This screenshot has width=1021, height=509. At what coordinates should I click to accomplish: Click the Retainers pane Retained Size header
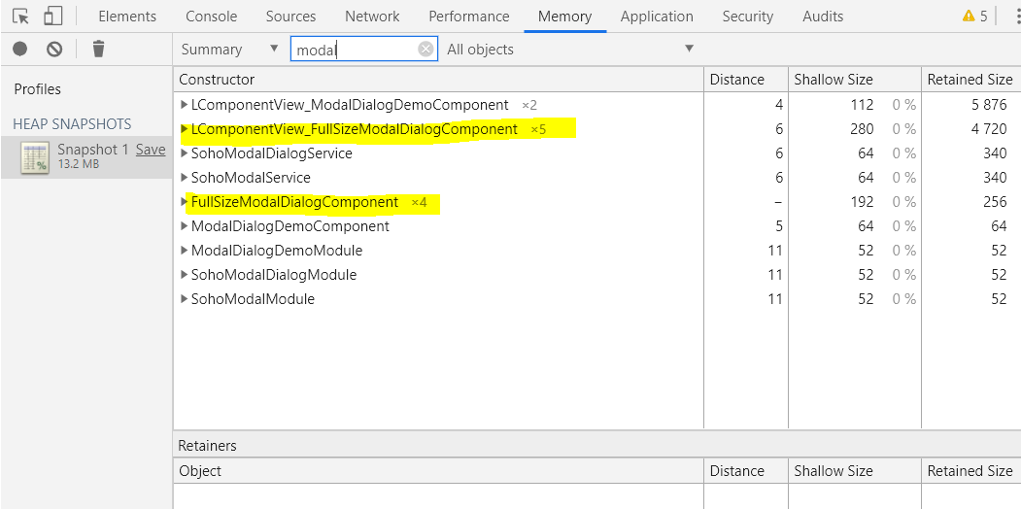[971, 471]
